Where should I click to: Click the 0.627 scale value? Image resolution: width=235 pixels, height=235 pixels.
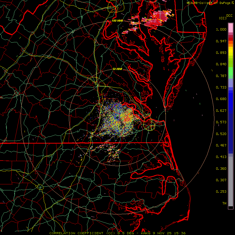tap(221, 111)
